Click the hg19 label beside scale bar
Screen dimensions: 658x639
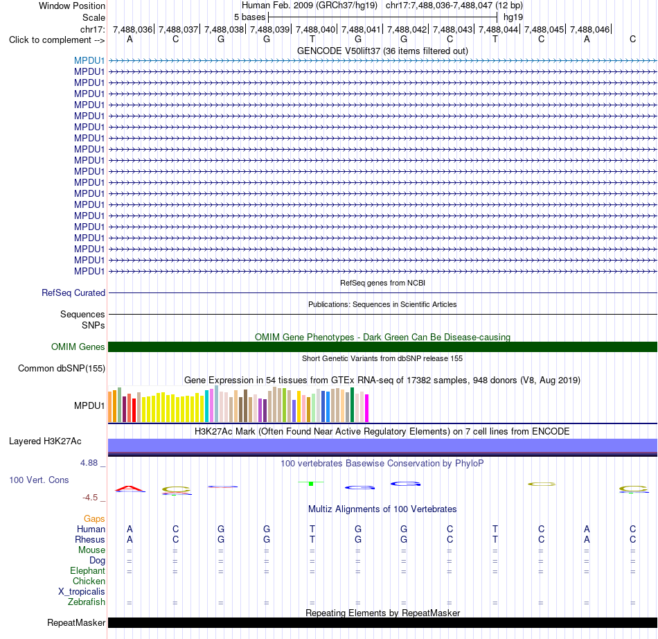point(513,17)
